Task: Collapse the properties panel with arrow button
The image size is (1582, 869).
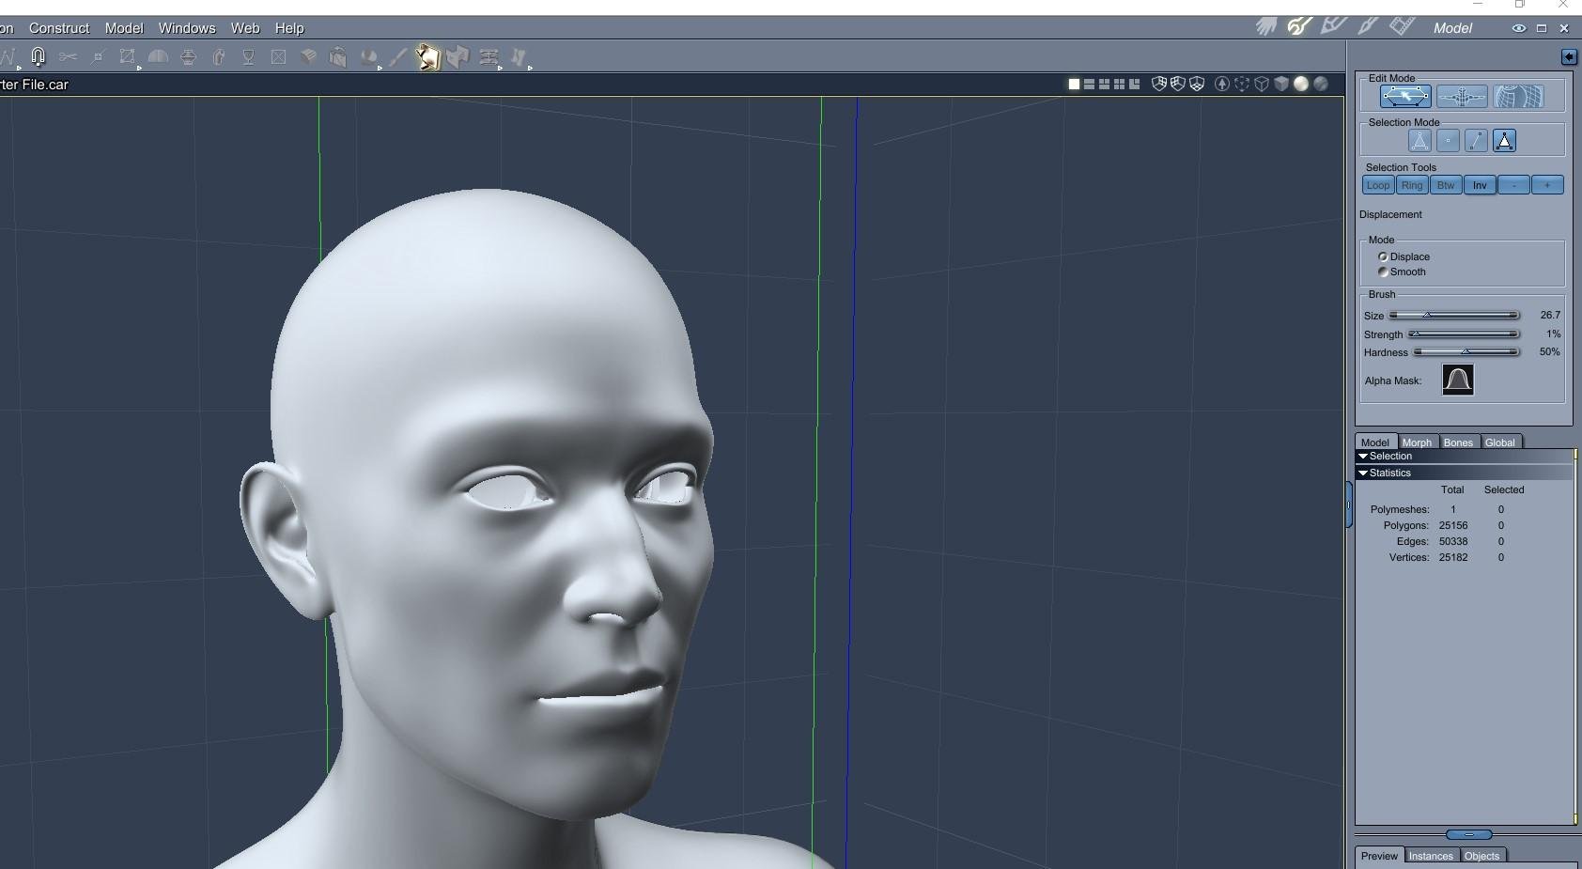Action: (x=1569, y=57)
